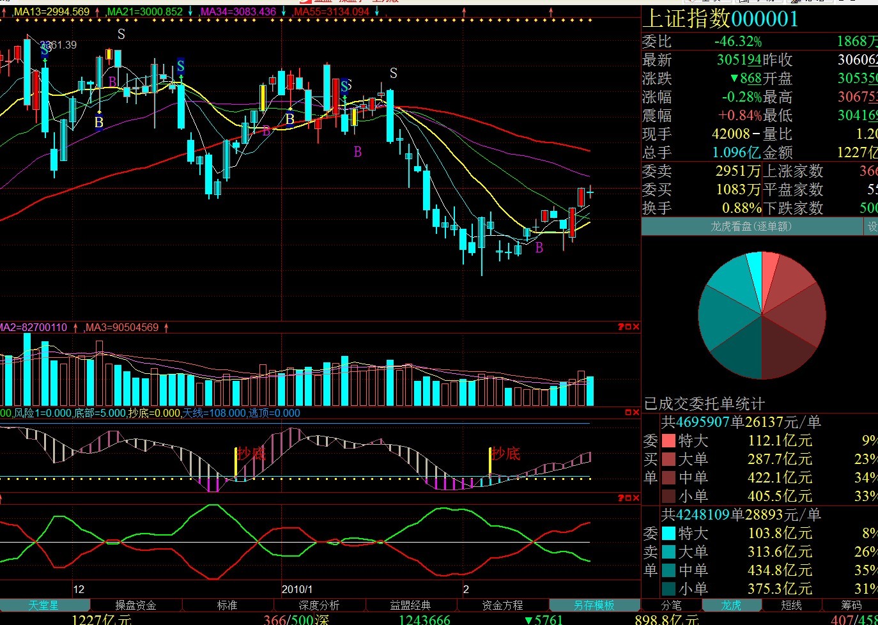The image size is (878, 625).
Task: Click the 小单 sell-order dark teal swatch
Action: [668, 589]
